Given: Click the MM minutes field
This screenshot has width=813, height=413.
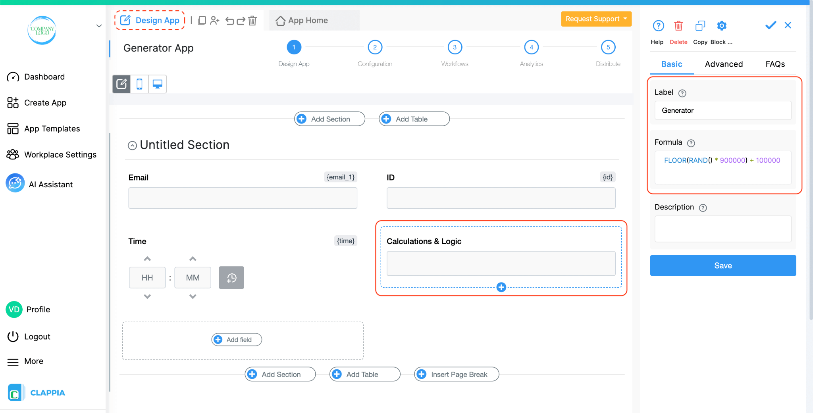Looking at the screenshot, I should click(x=193, y=278).
